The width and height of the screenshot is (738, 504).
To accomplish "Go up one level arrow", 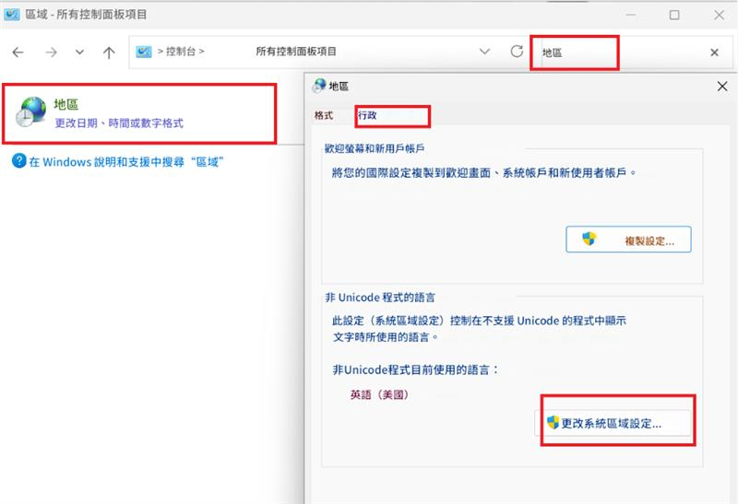I will (x=109, y=53).
